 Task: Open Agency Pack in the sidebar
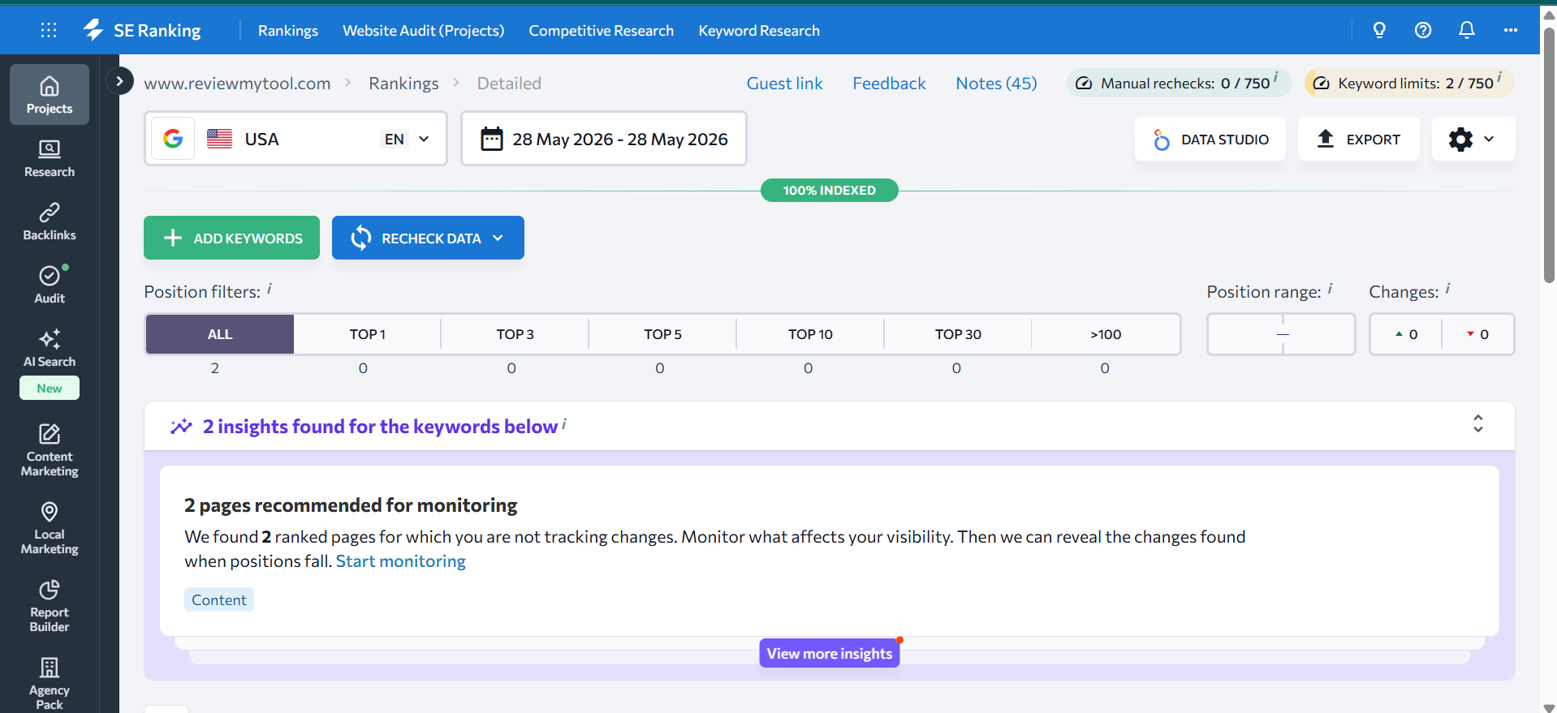(x=50, y=684)
